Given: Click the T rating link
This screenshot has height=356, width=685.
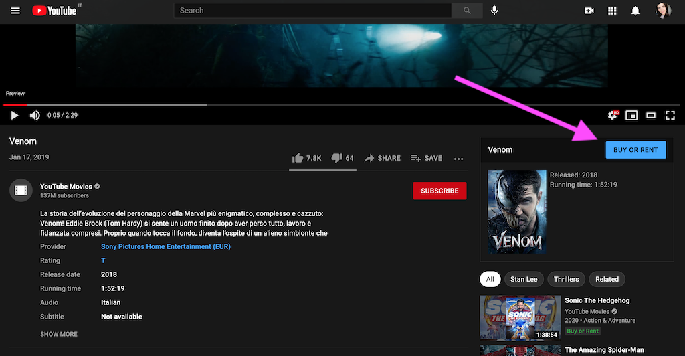Looking at the screenshot, I should [x=103, y=260].
